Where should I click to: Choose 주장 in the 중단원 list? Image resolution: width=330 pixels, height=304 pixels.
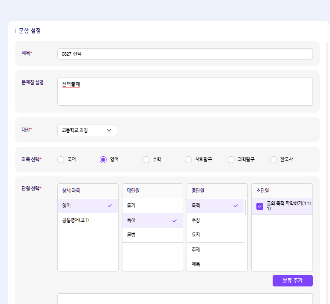(x=215, y=221)
